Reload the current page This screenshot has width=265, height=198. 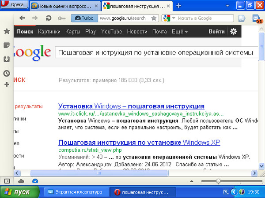click(x=48, y=18)
